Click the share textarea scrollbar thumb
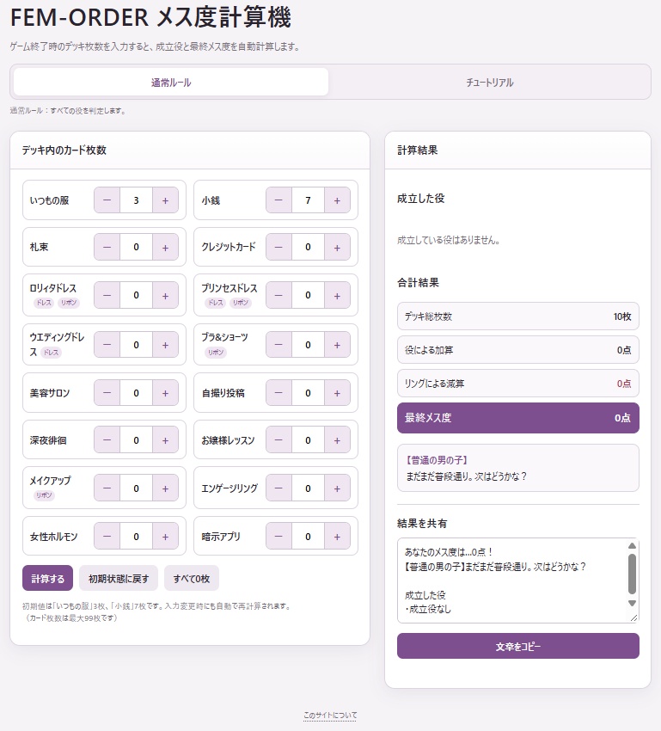661x731 pixels. [x=632, y=574]
